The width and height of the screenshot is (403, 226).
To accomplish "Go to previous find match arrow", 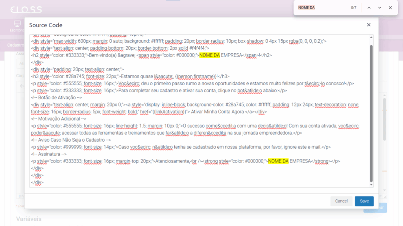I will 369,8.
